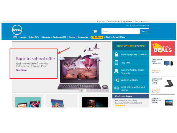Image resolution: width=177 pixels, height=133 pixels.
Task: Click Shop Now link in banner
Action: tap(22, 70)
